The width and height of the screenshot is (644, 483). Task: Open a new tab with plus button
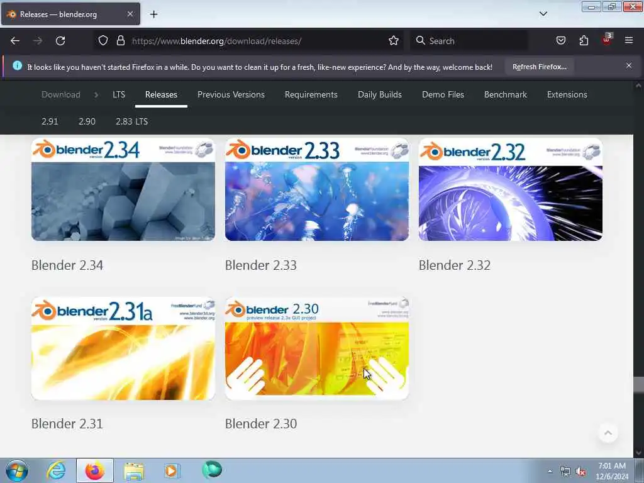click(153, 14)
